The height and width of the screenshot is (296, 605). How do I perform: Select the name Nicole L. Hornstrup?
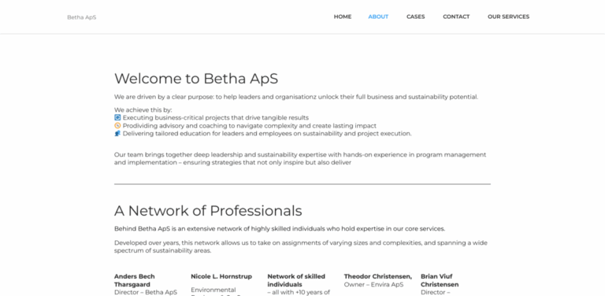221,276
